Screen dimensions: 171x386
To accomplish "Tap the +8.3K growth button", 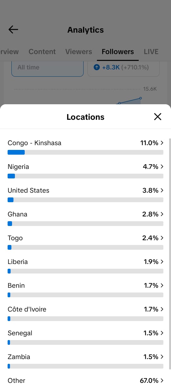I will tap(123, 68).
